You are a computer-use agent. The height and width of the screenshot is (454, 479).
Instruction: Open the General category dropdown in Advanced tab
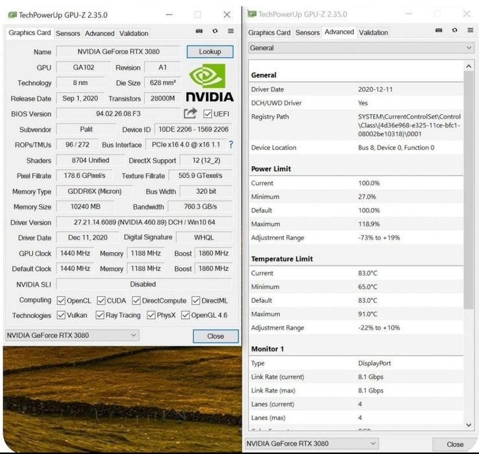coord(361,48)
